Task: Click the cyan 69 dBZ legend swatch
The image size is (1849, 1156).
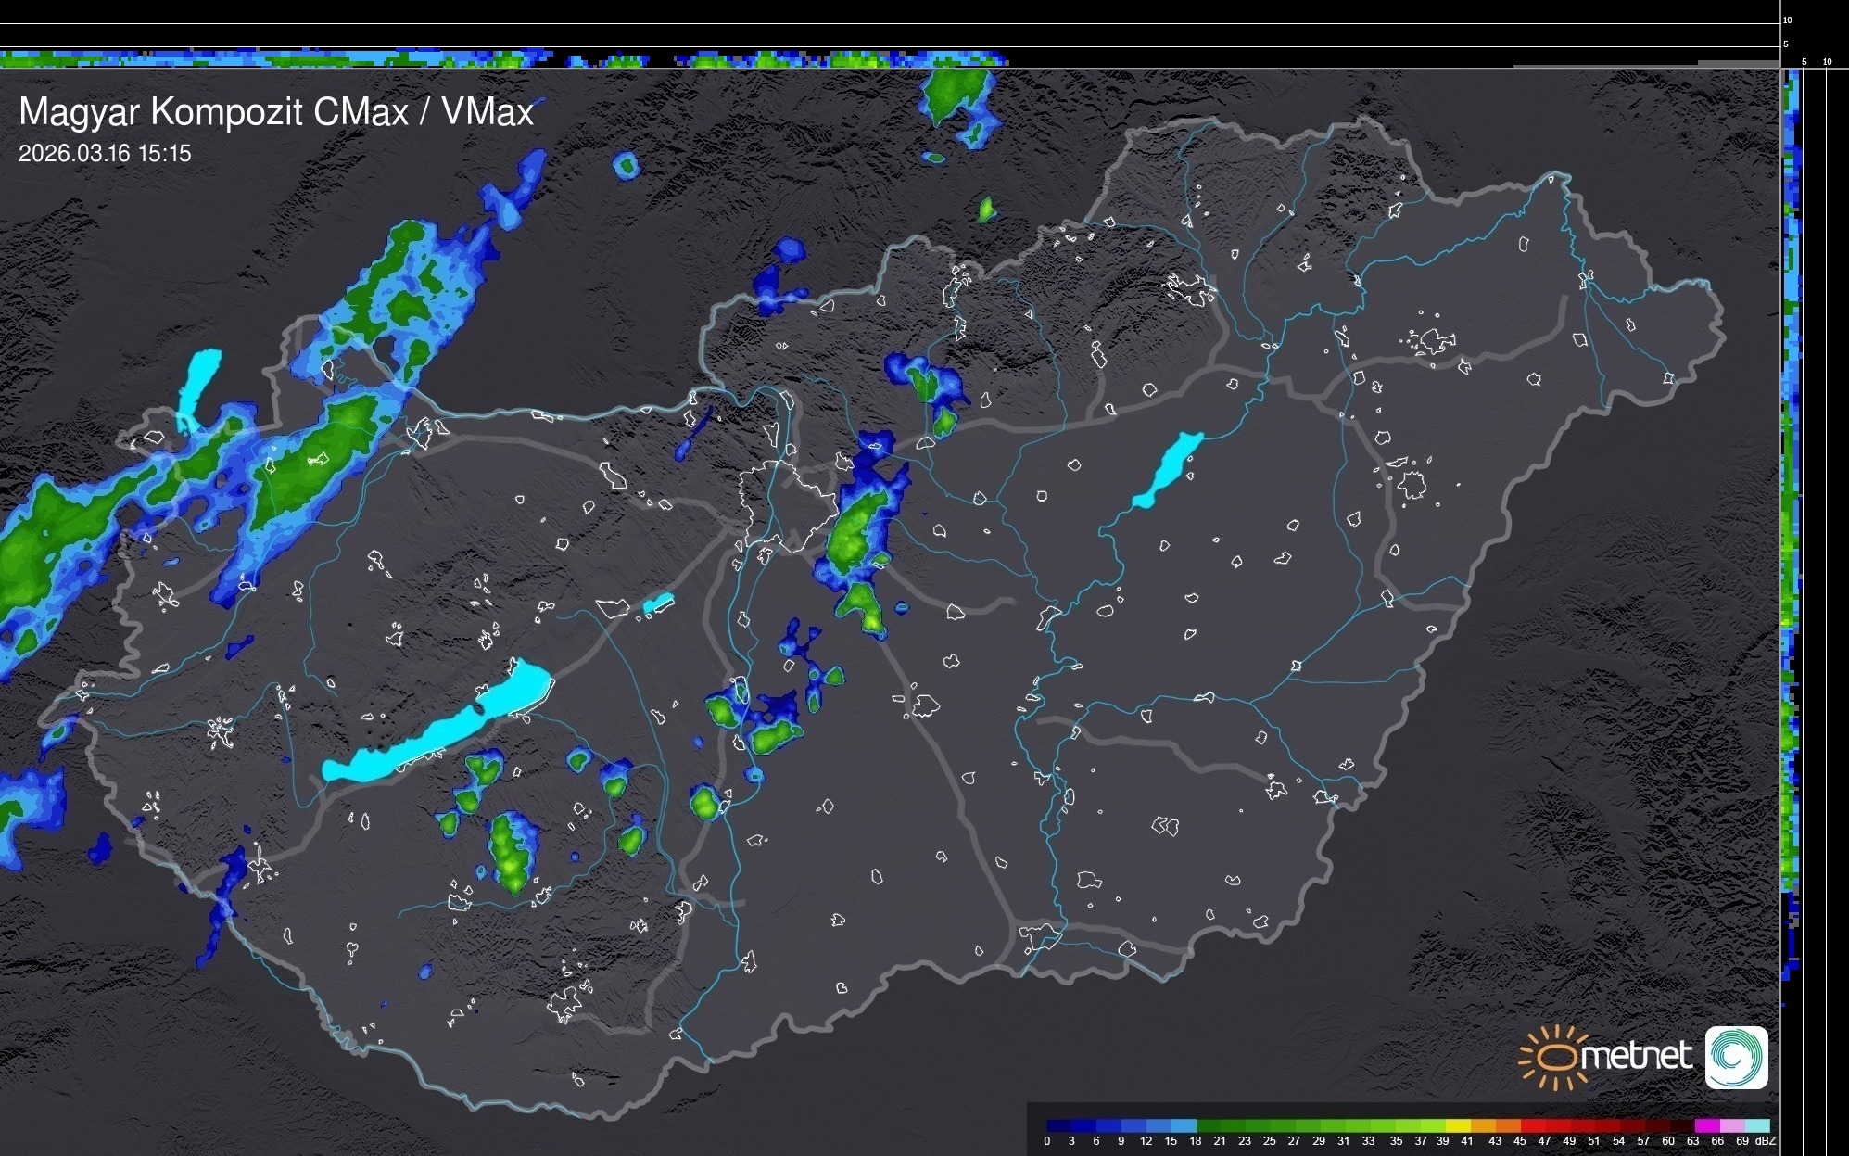Action: tap(1757, 1125)
